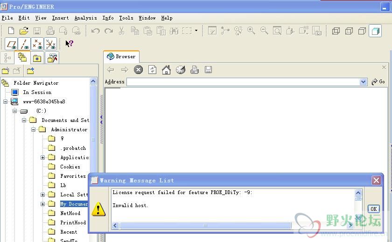392x242 pixels.
Task: Open the Find binoculars tool
Action: point(174,31)
